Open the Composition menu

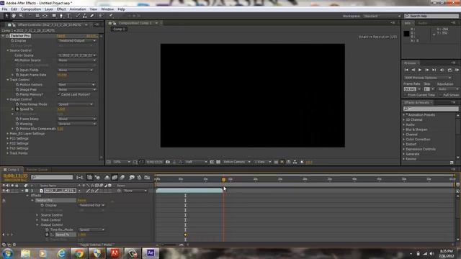coord(31,9)
